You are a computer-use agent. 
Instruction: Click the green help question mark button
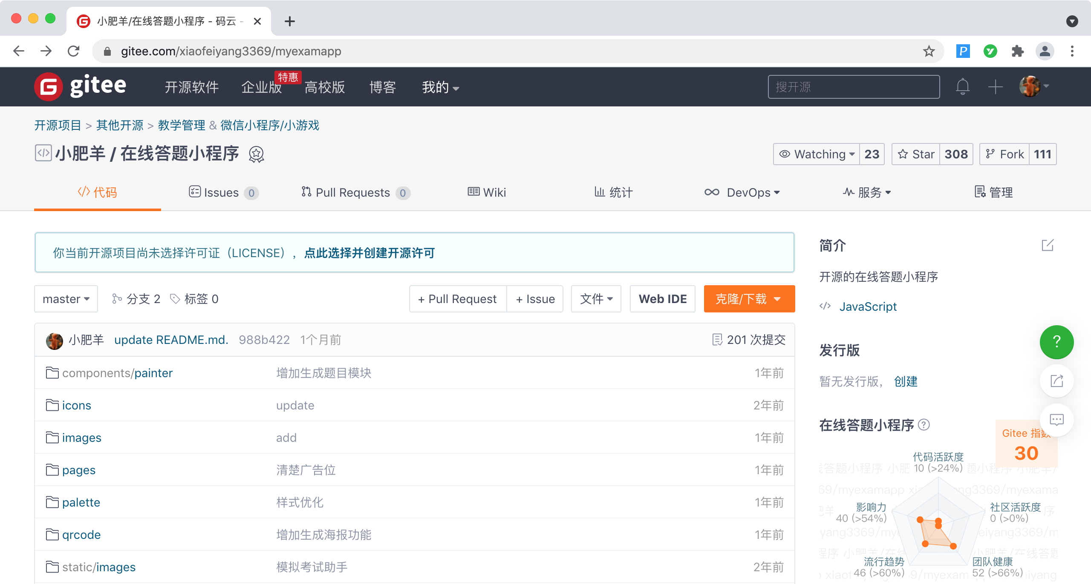[1056, 342]
